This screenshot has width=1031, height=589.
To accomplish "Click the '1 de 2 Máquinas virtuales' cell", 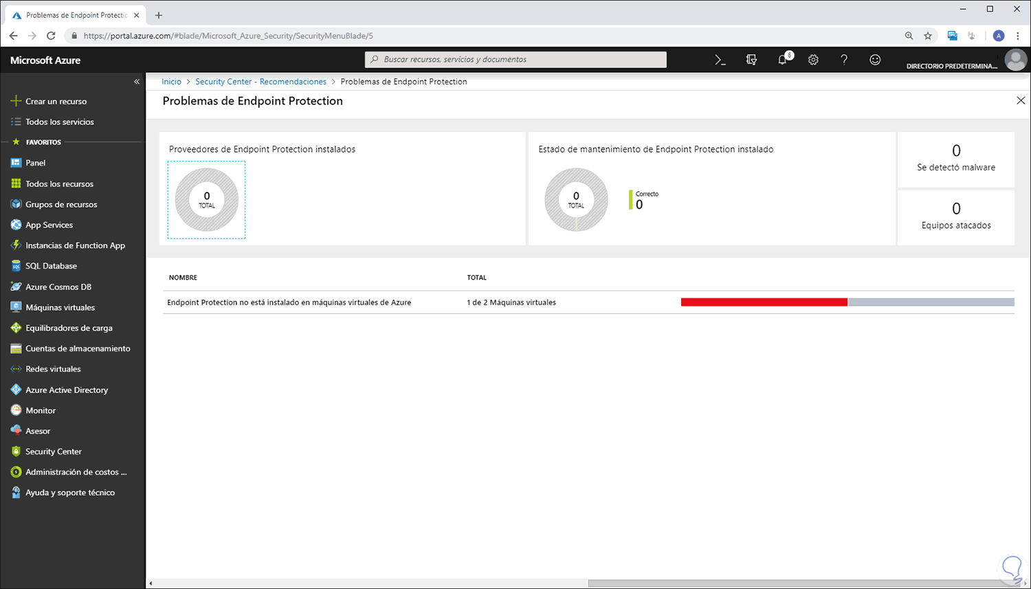I will pyautogui.click(x=511, y=302).
